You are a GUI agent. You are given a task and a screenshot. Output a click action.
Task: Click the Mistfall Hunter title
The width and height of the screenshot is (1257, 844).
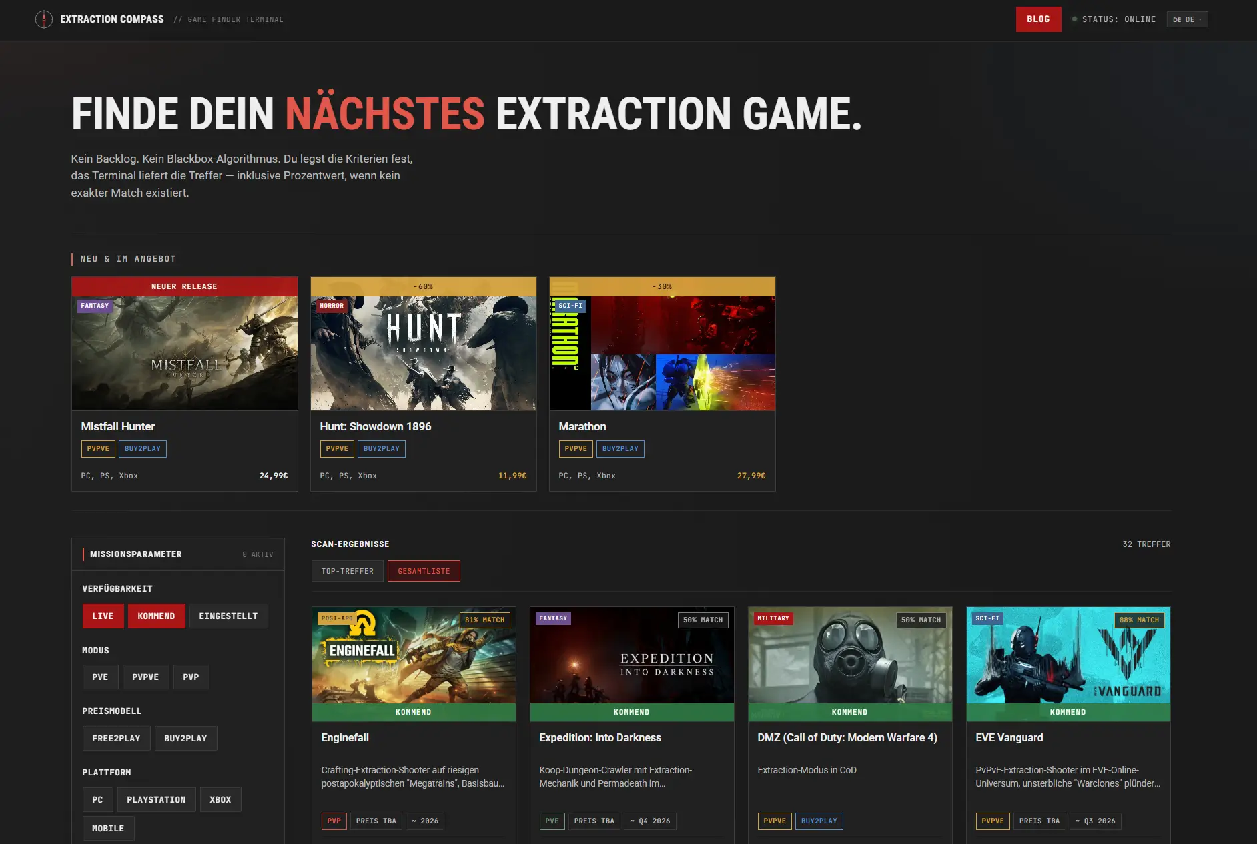(x=118, y=426)
